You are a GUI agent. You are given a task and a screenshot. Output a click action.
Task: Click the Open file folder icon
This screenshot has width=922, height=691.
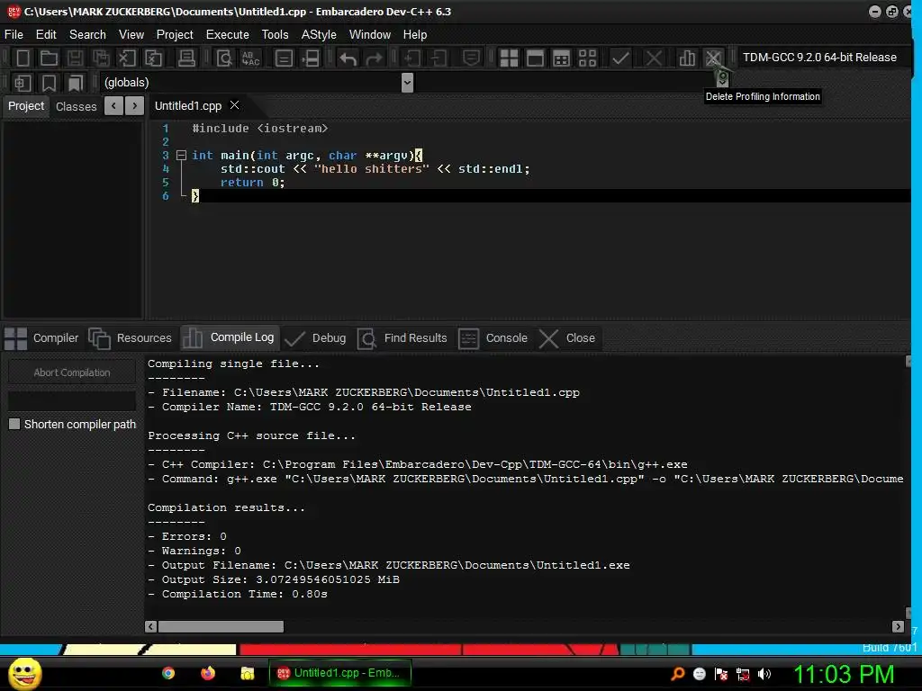point(49,58)
